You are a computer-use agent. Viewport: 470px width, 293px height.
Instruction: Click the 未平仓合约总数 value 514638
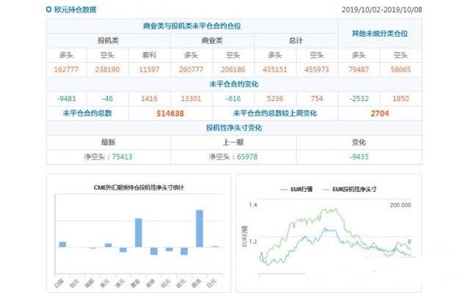pyautogui.click(x=170, y=114)
